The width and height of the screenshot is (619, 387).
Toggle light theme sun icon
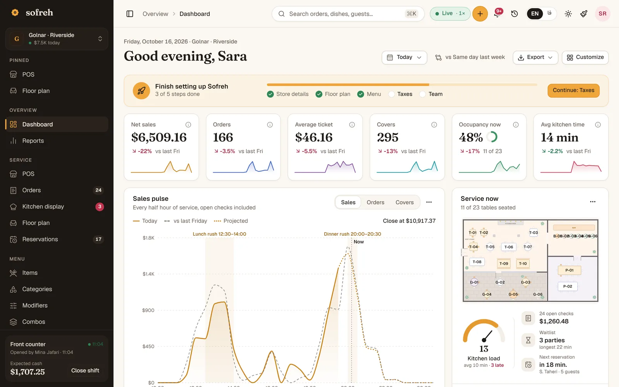click(x=568, y=14)
